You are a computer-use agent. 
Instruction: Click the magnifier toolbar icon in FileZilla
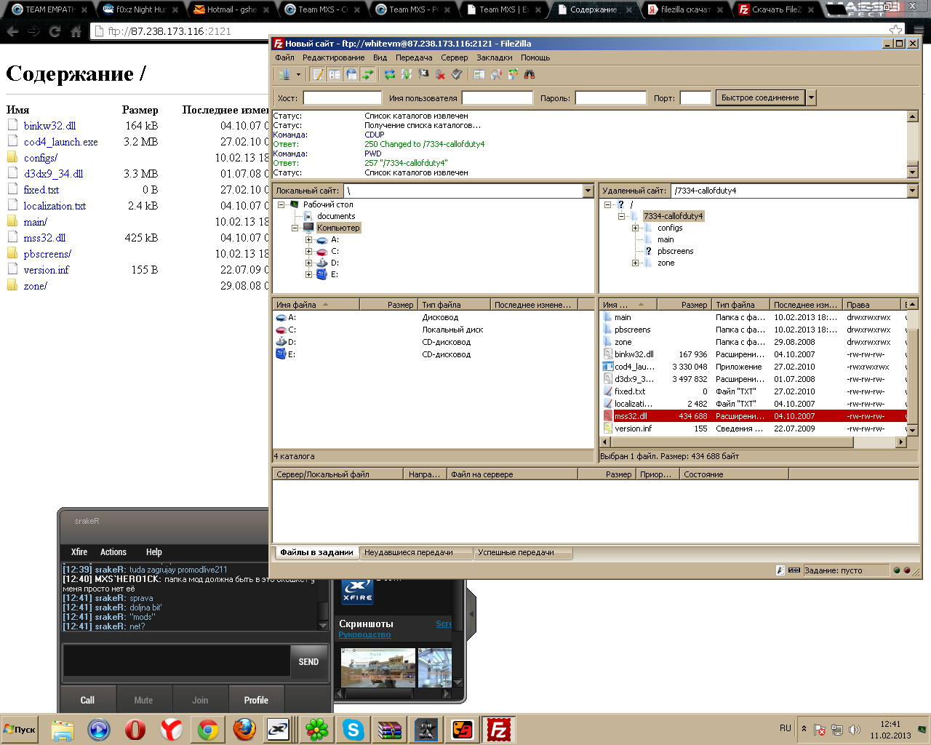(496, 74)
